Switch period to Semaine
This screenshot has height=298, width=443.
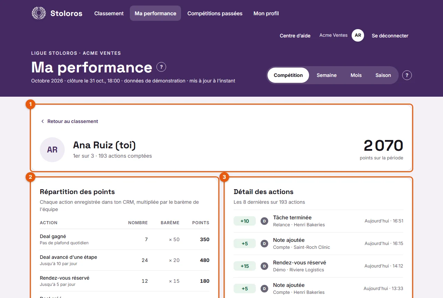(x=327, y=75)
